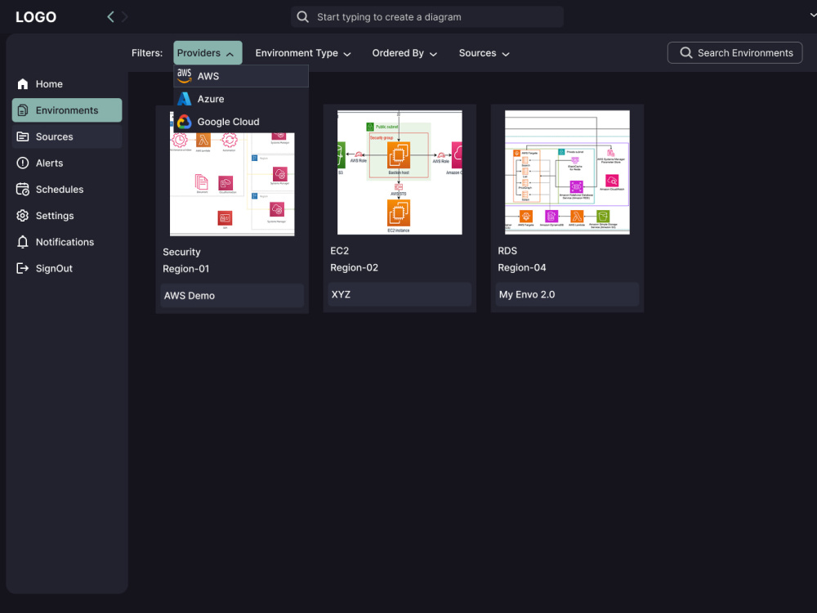The height and width of the screenshot is (613, 817).
Task: Select Google Cloud provider option
Action: click(241, 122)
